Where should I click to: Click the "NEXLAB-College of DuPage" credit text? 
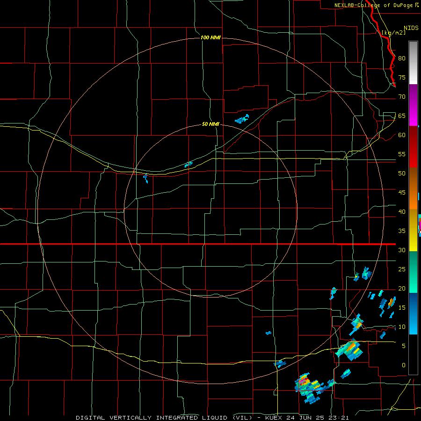[373, 5]
